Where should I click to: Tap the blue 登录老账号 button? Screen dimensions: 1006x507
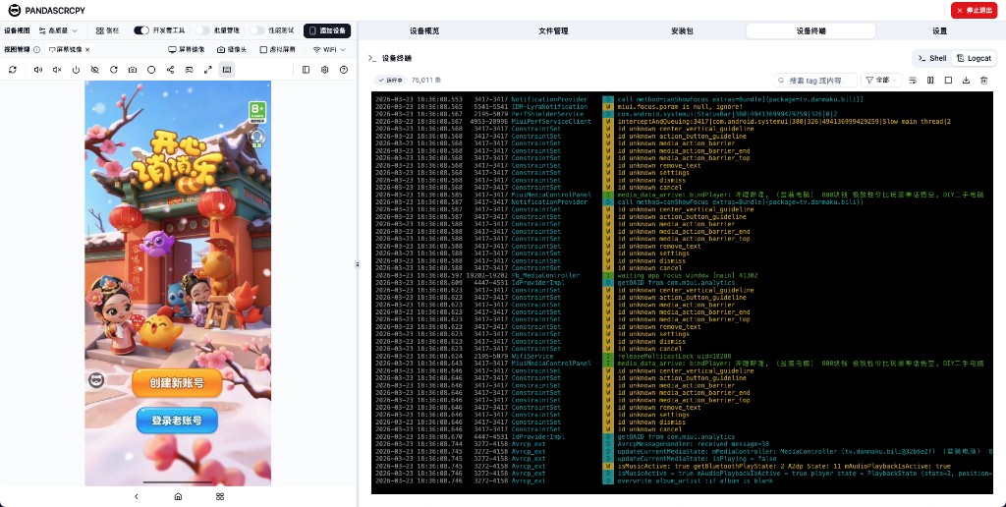177,421
